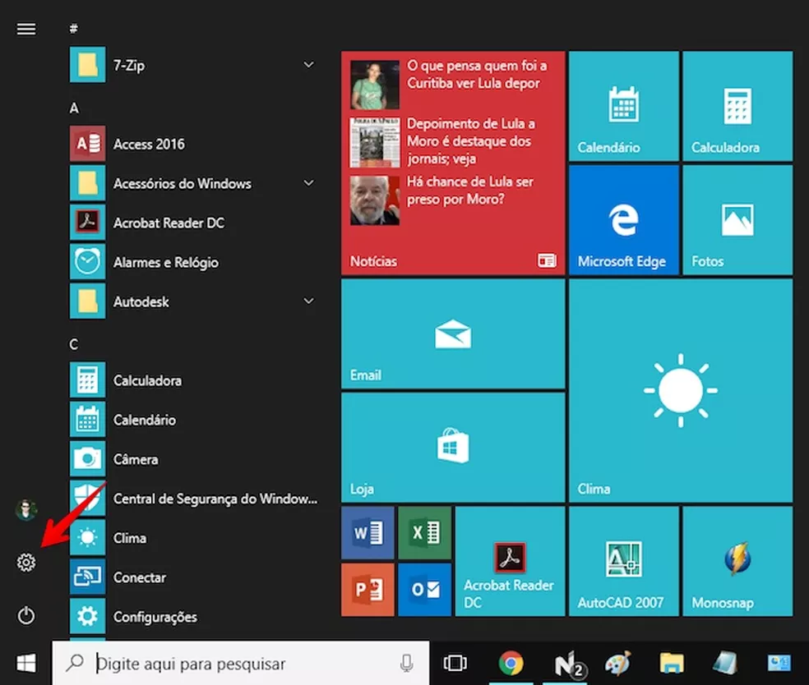Open the Notícias news tile
The width and height of the screenshot is (809, 685).
[x=453, y=163]
